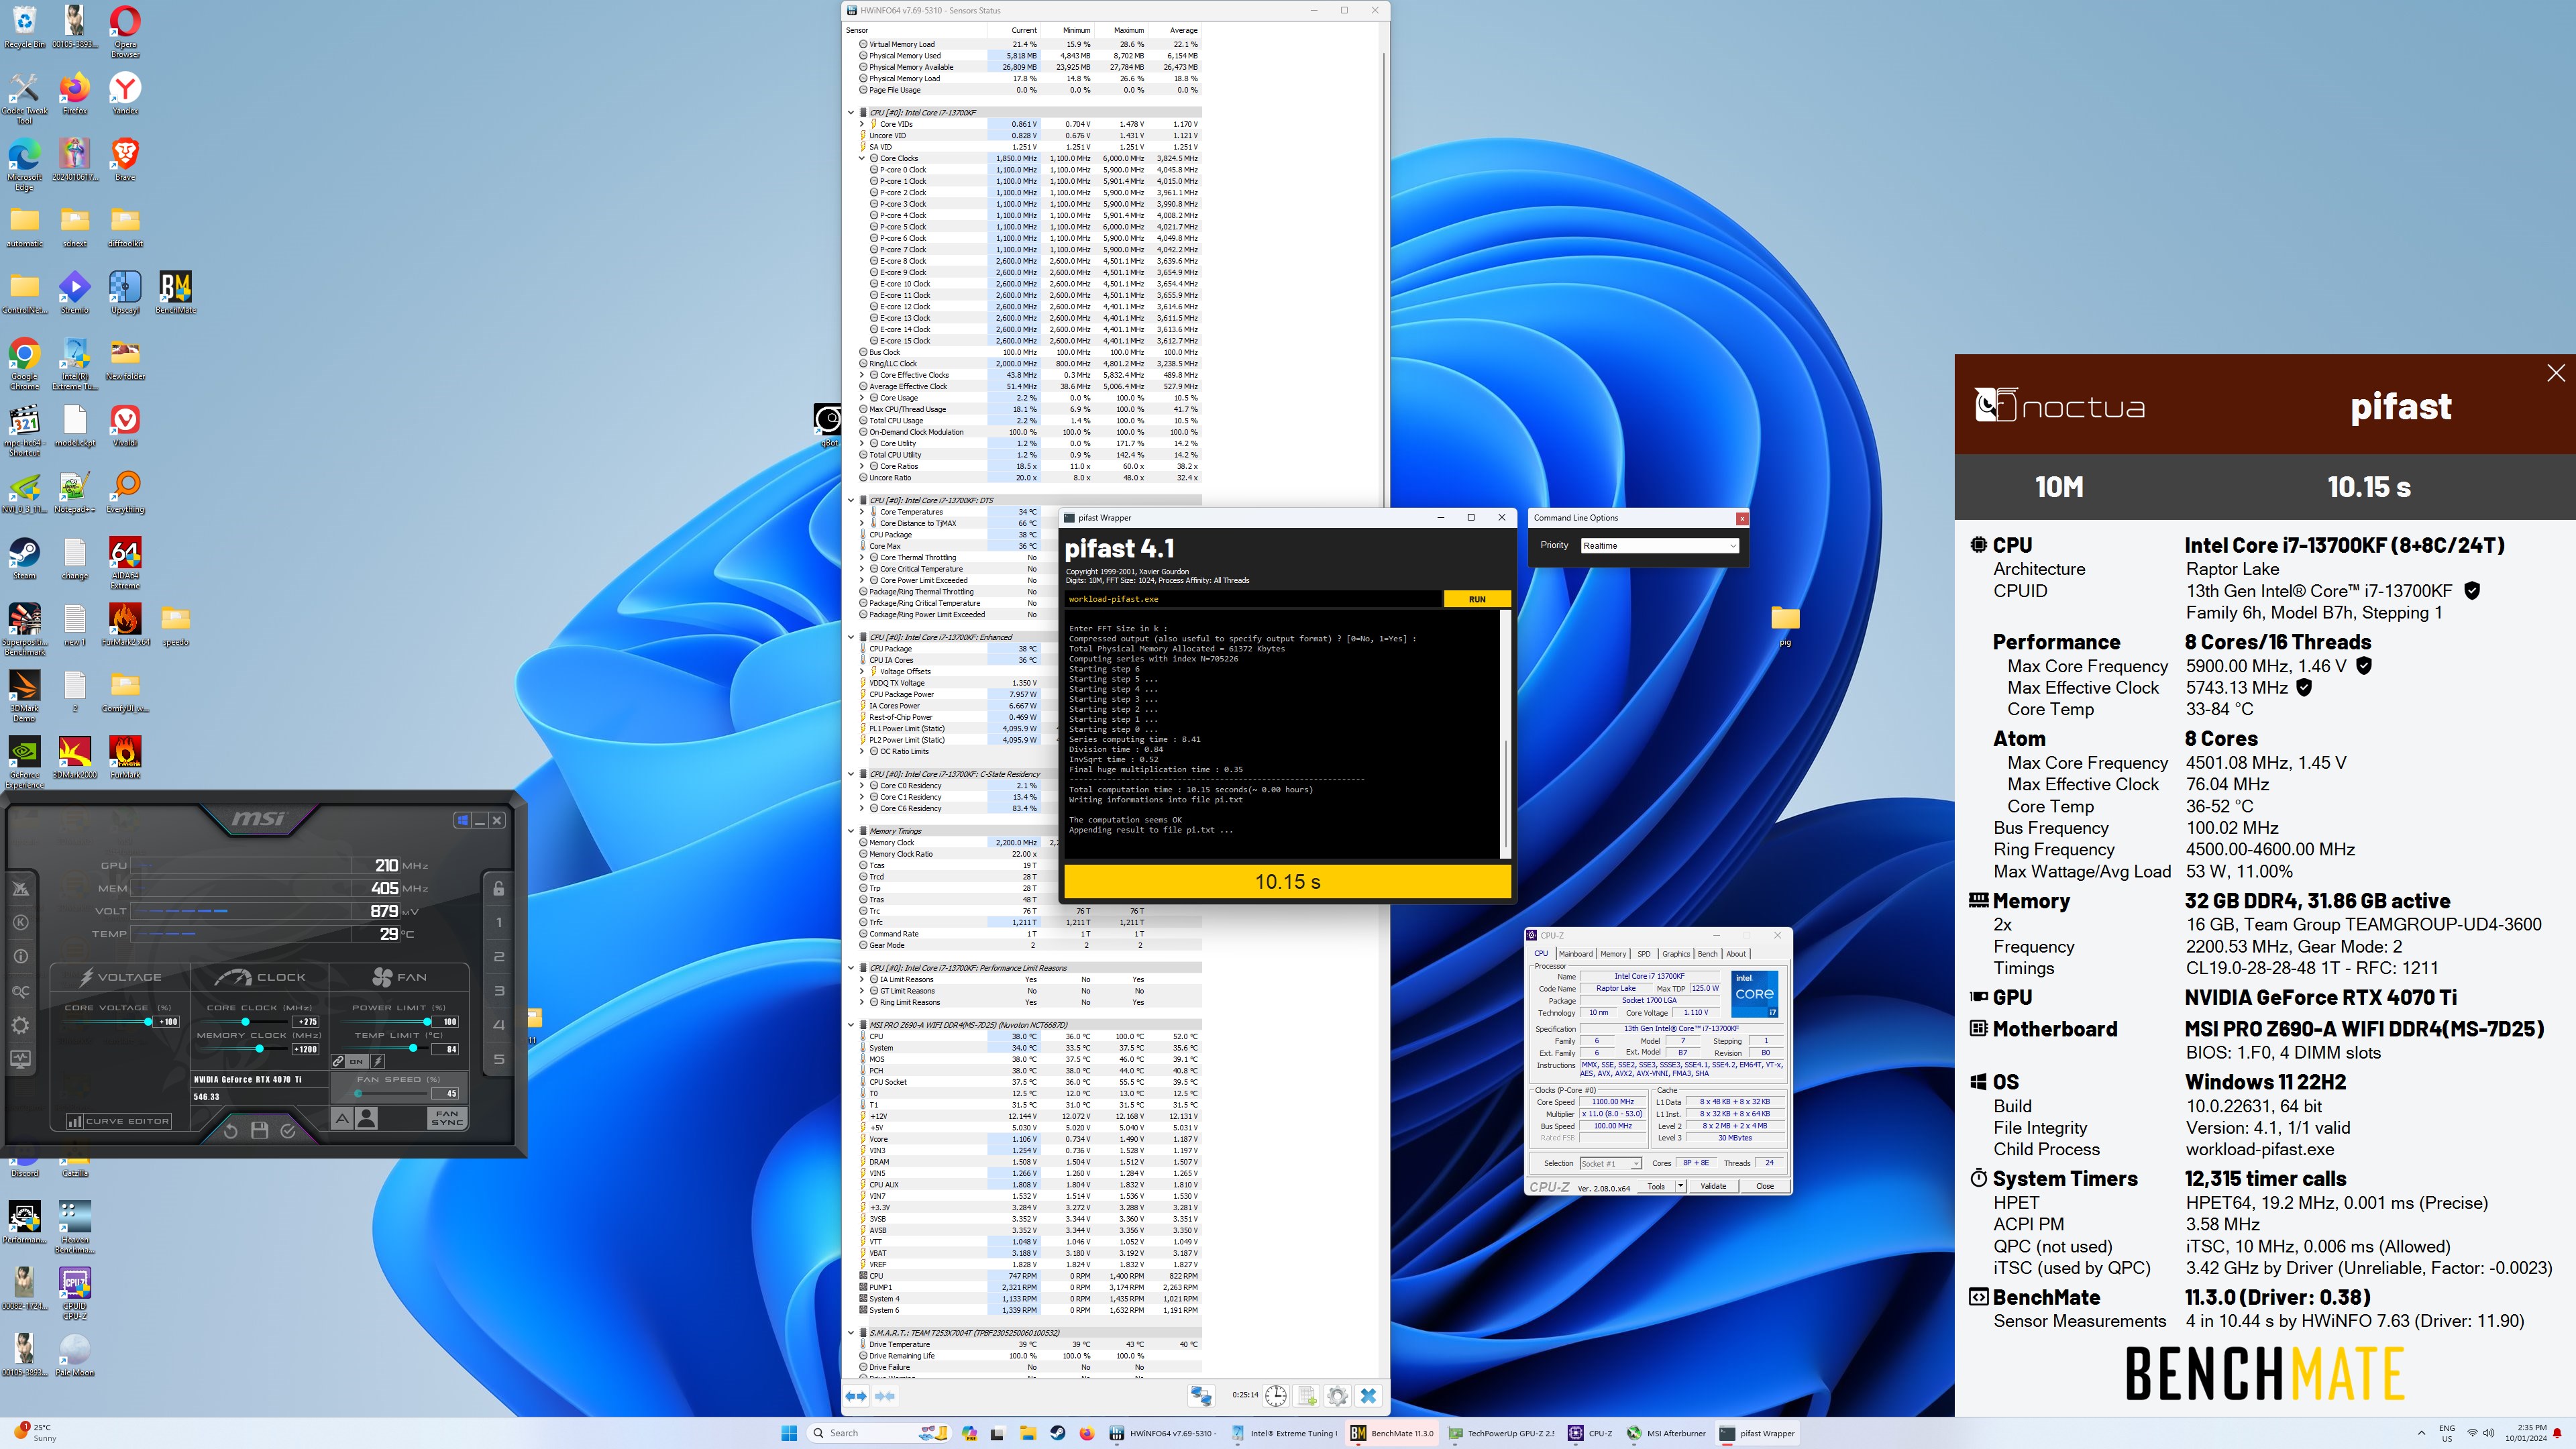Switch to CPU-Z Mainboard tab
The width and height of the screenshot is (2576, 1449).
[1575, 953]
